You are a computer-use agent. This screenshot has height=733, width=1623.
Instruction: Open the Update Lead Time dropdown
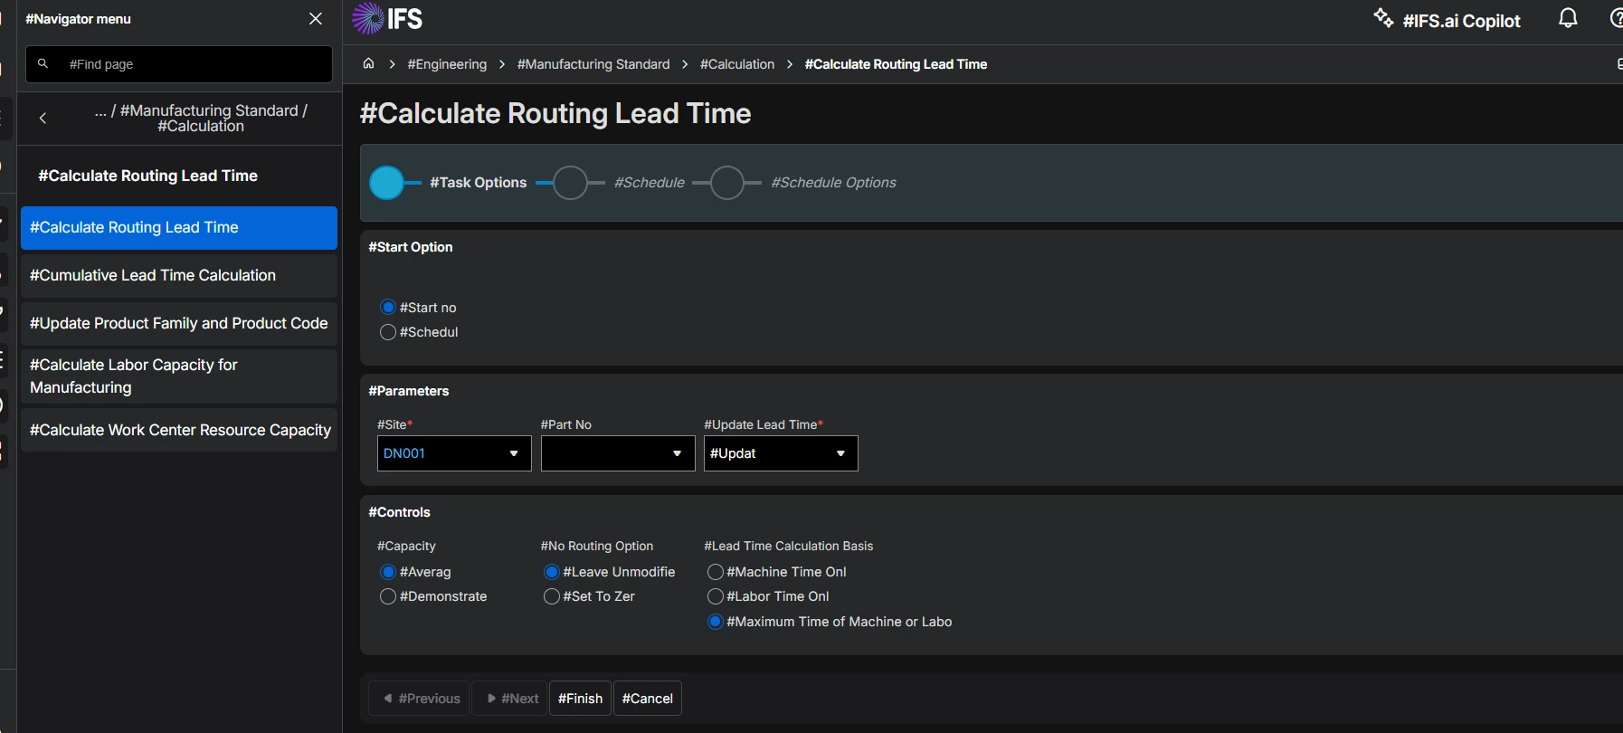(840, 453)
